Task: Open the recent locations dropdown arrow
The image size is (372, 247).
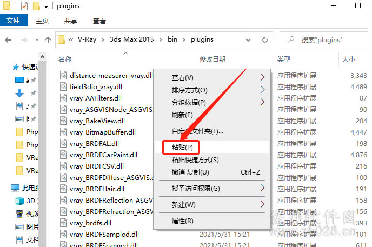Action: 37,40
